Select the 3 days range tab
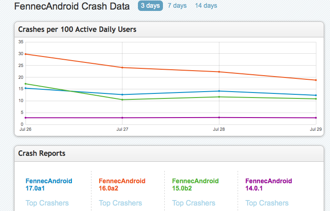Screen dimensions: 330x211 150,6
